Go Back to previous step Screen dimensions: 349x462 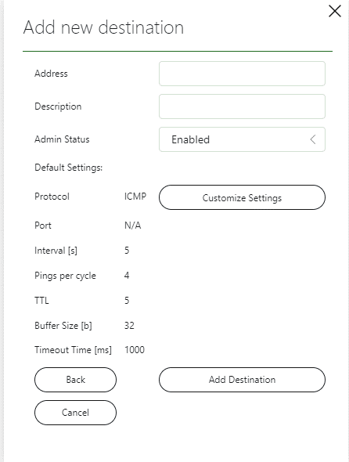pyautogui.click(x=75, y=380)
